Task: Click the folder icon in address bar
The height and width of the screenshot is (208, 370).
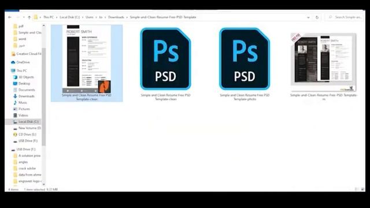Action: [x=36, y=17]
